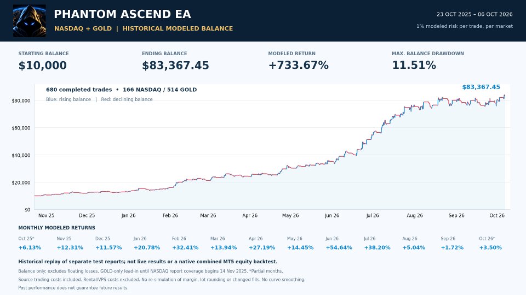Click the date range 23 OCT 2025 – 06 OCT 2026

[474, 14]
